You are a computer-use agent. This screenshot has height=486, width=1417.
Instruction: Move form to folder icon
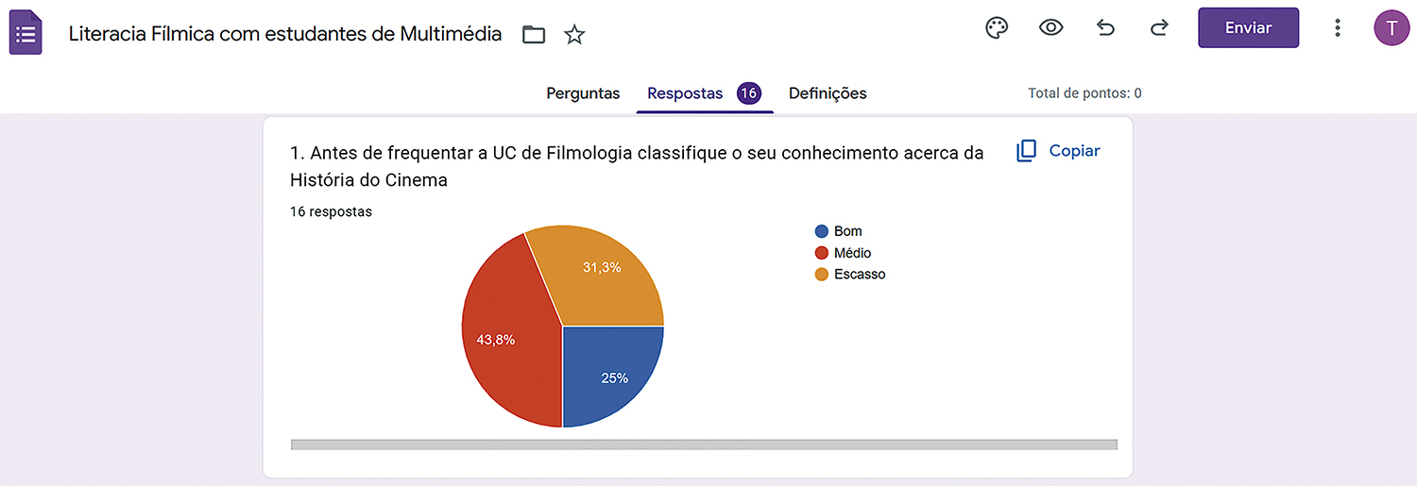[534, 35]
